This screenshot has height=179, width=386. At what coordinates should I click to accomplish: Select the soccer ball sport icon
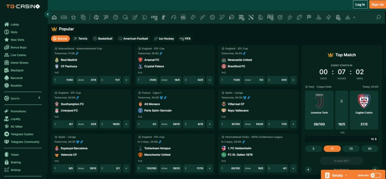point(96,17)
